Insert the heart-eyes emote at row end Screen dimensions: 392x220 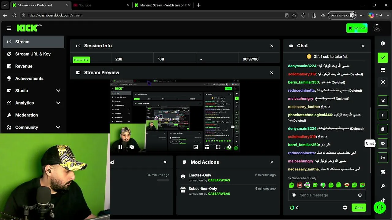click(x=363, y=185)
